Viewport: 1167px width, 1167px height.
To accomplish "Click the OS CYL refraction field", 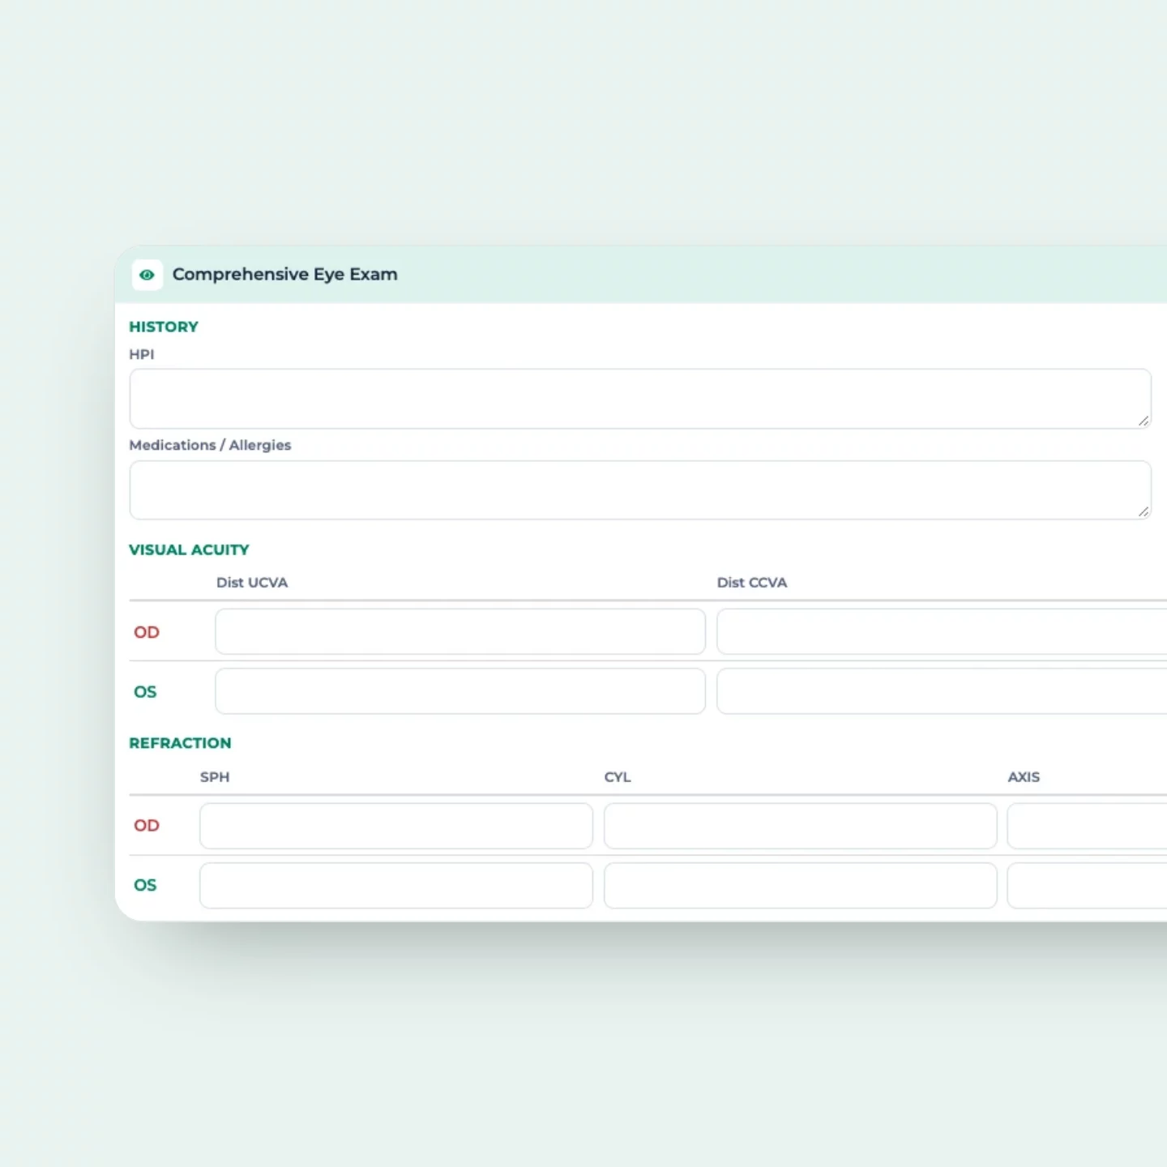I will pos(800,885).
